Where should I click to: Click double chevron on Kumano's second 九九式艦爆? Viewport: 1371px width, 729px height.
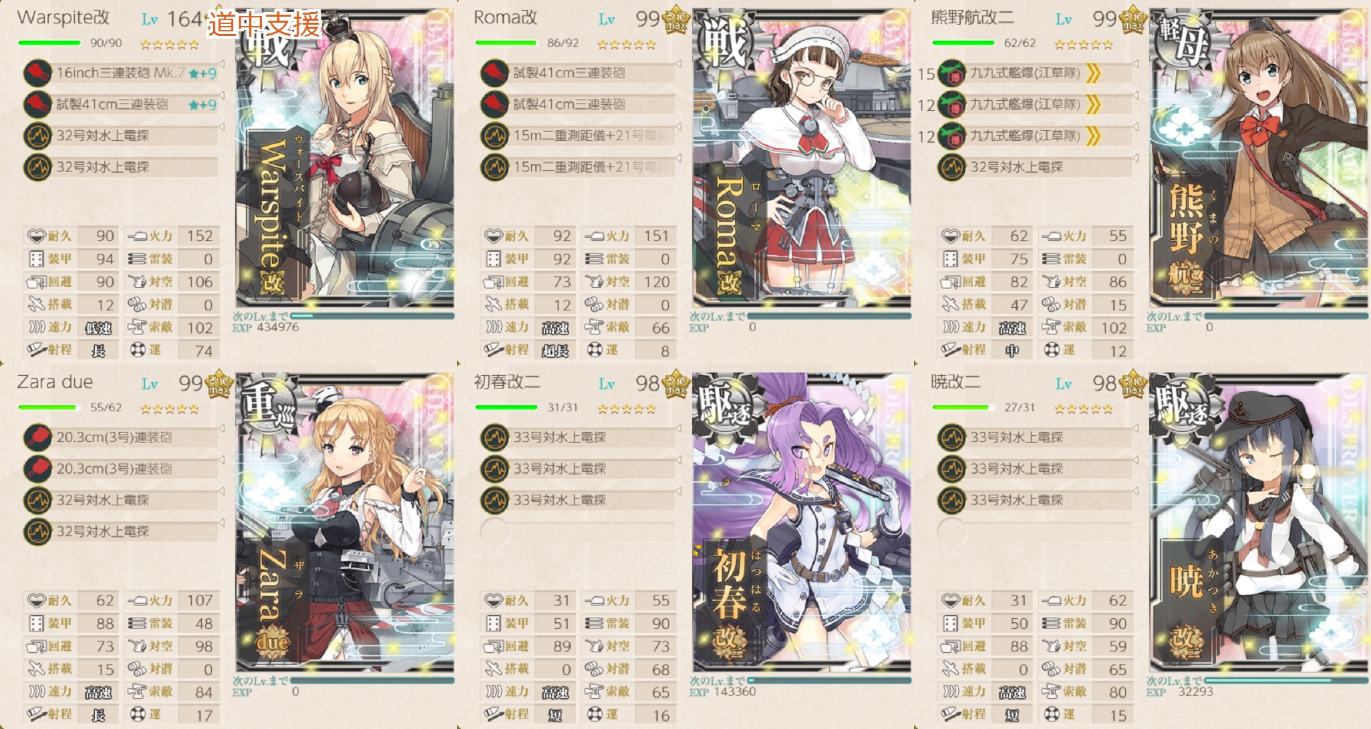coord(1093,104)
